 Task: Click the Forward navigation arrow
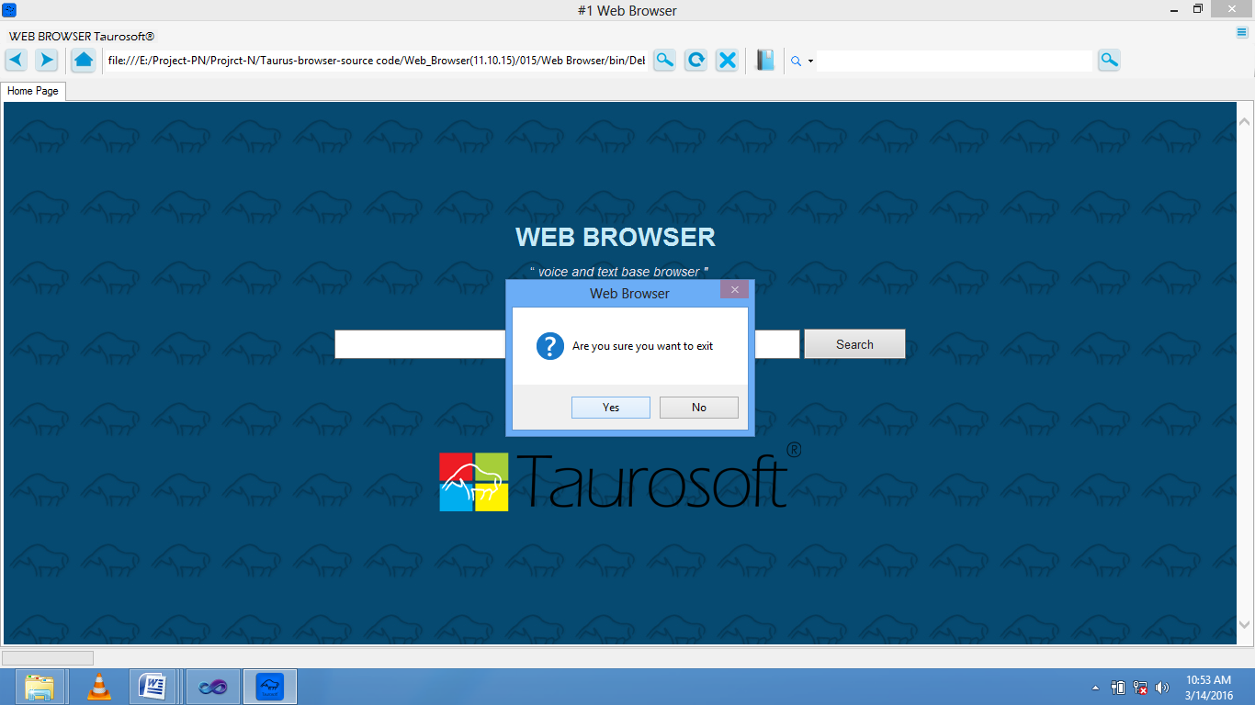tap(47, 61)
